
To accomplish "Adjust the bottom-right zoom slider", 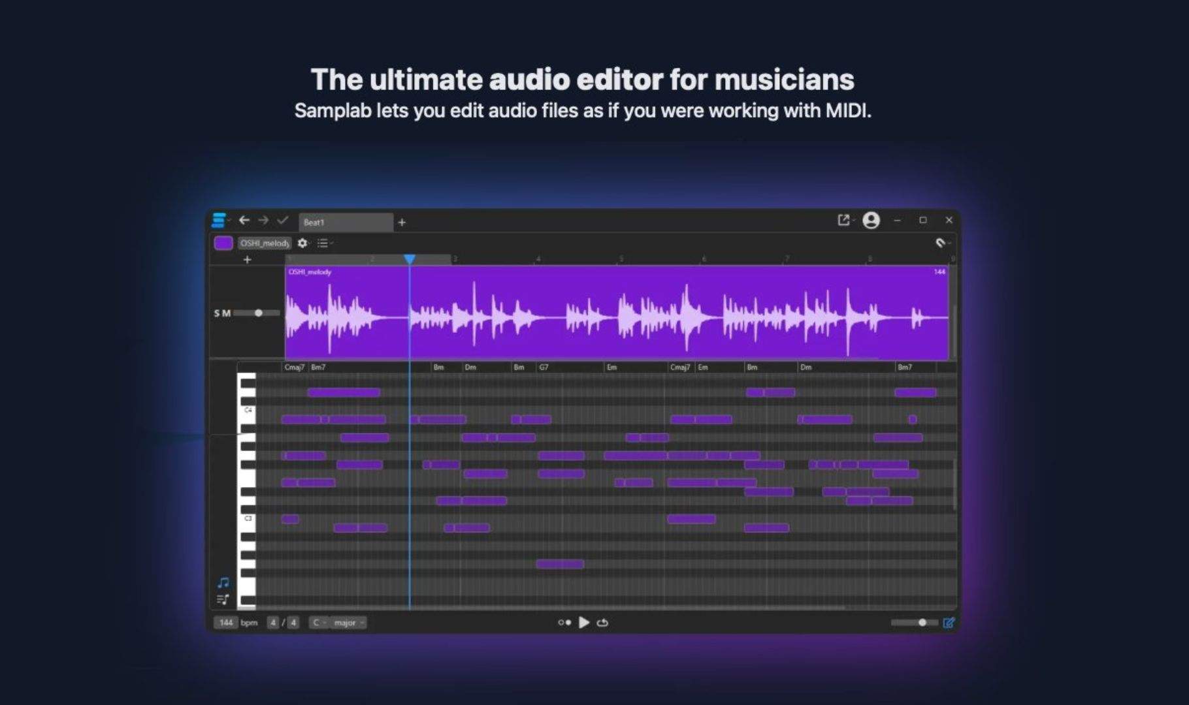I will (x=914, y=623).
